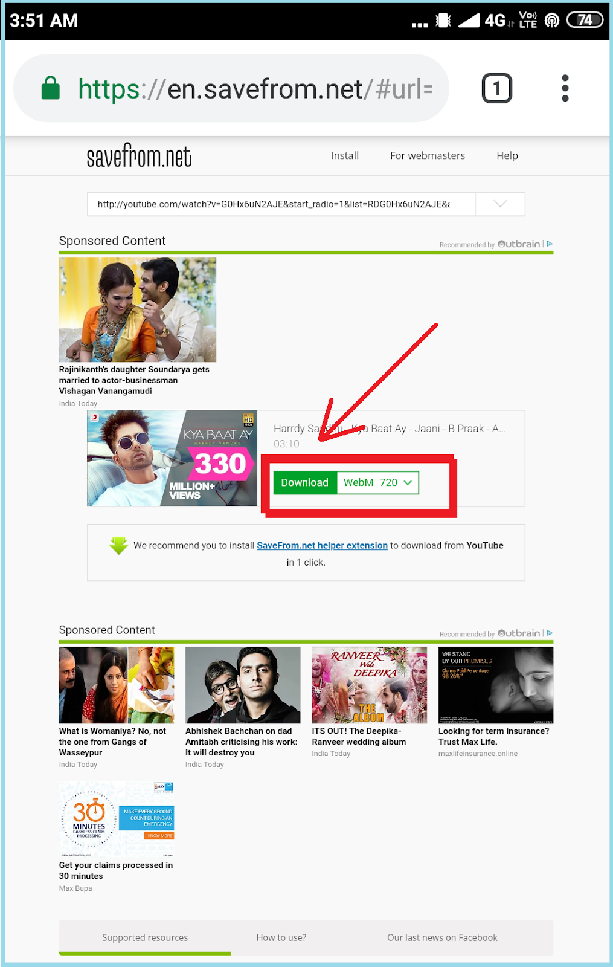Image resolution: width=613 pixels, height=967 pixels.
Task: Open the Help menu item
Action: coord(507,156)
